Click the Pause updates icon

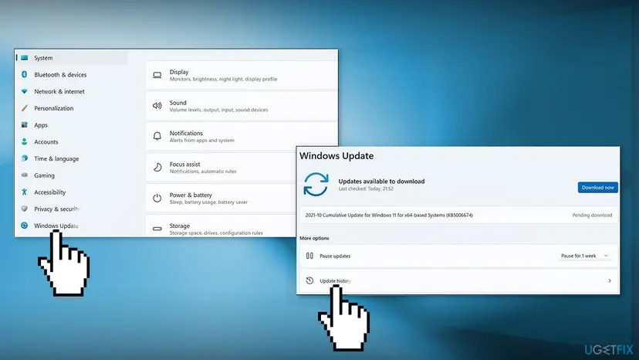(309, 256)
